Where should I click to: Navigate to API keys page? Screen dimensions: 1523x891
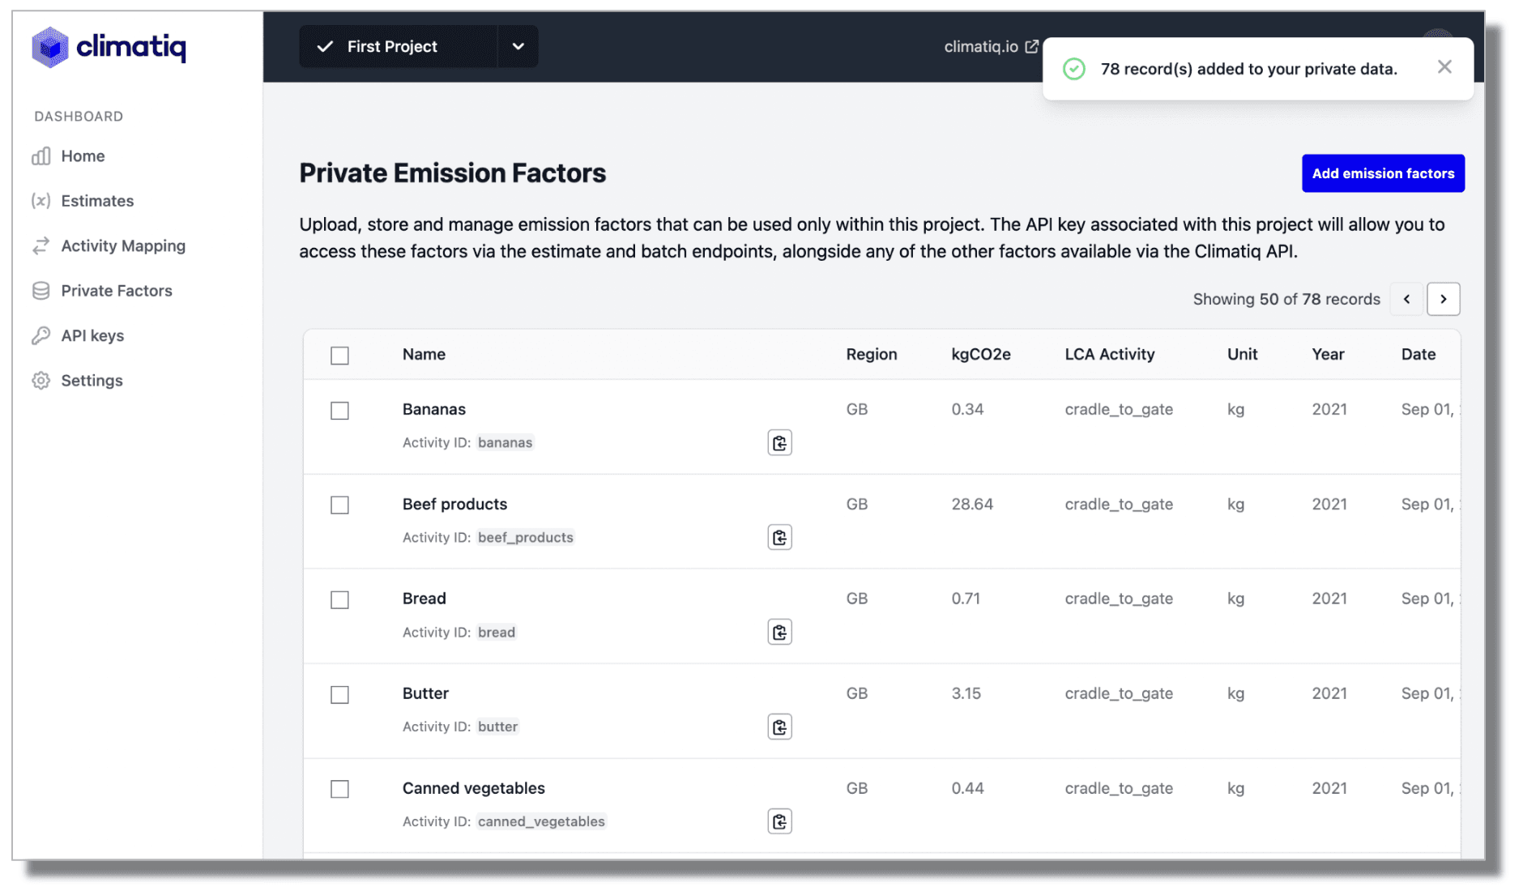(92, 336)
